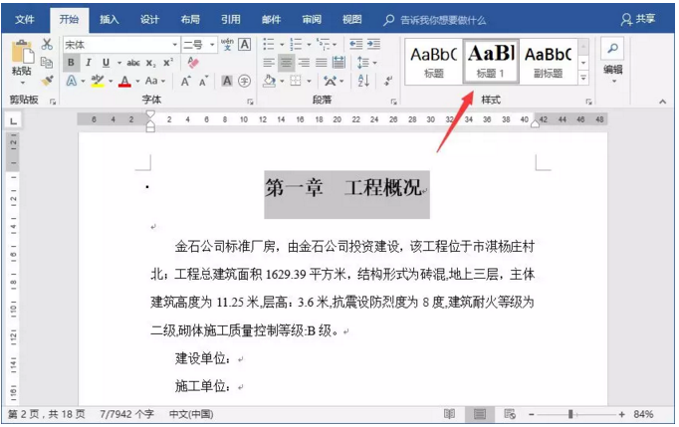Toggle strikethrough abc formatting
The width and height of the screenshot is (679, 427).
tap(132, 63)
